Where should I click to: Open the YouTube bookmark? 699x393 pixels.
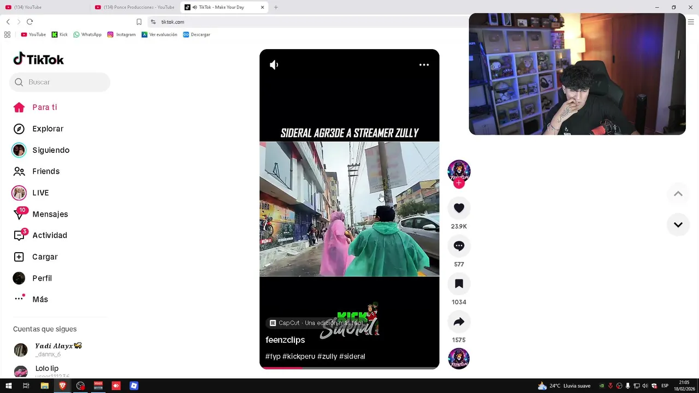point(33,34)
